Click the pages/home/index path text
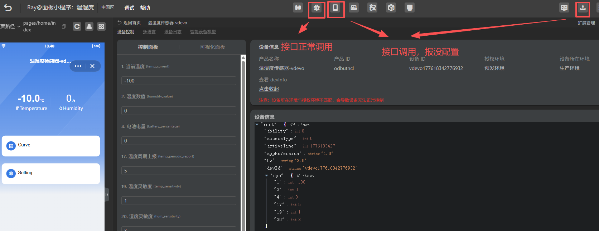 [39, 26]
